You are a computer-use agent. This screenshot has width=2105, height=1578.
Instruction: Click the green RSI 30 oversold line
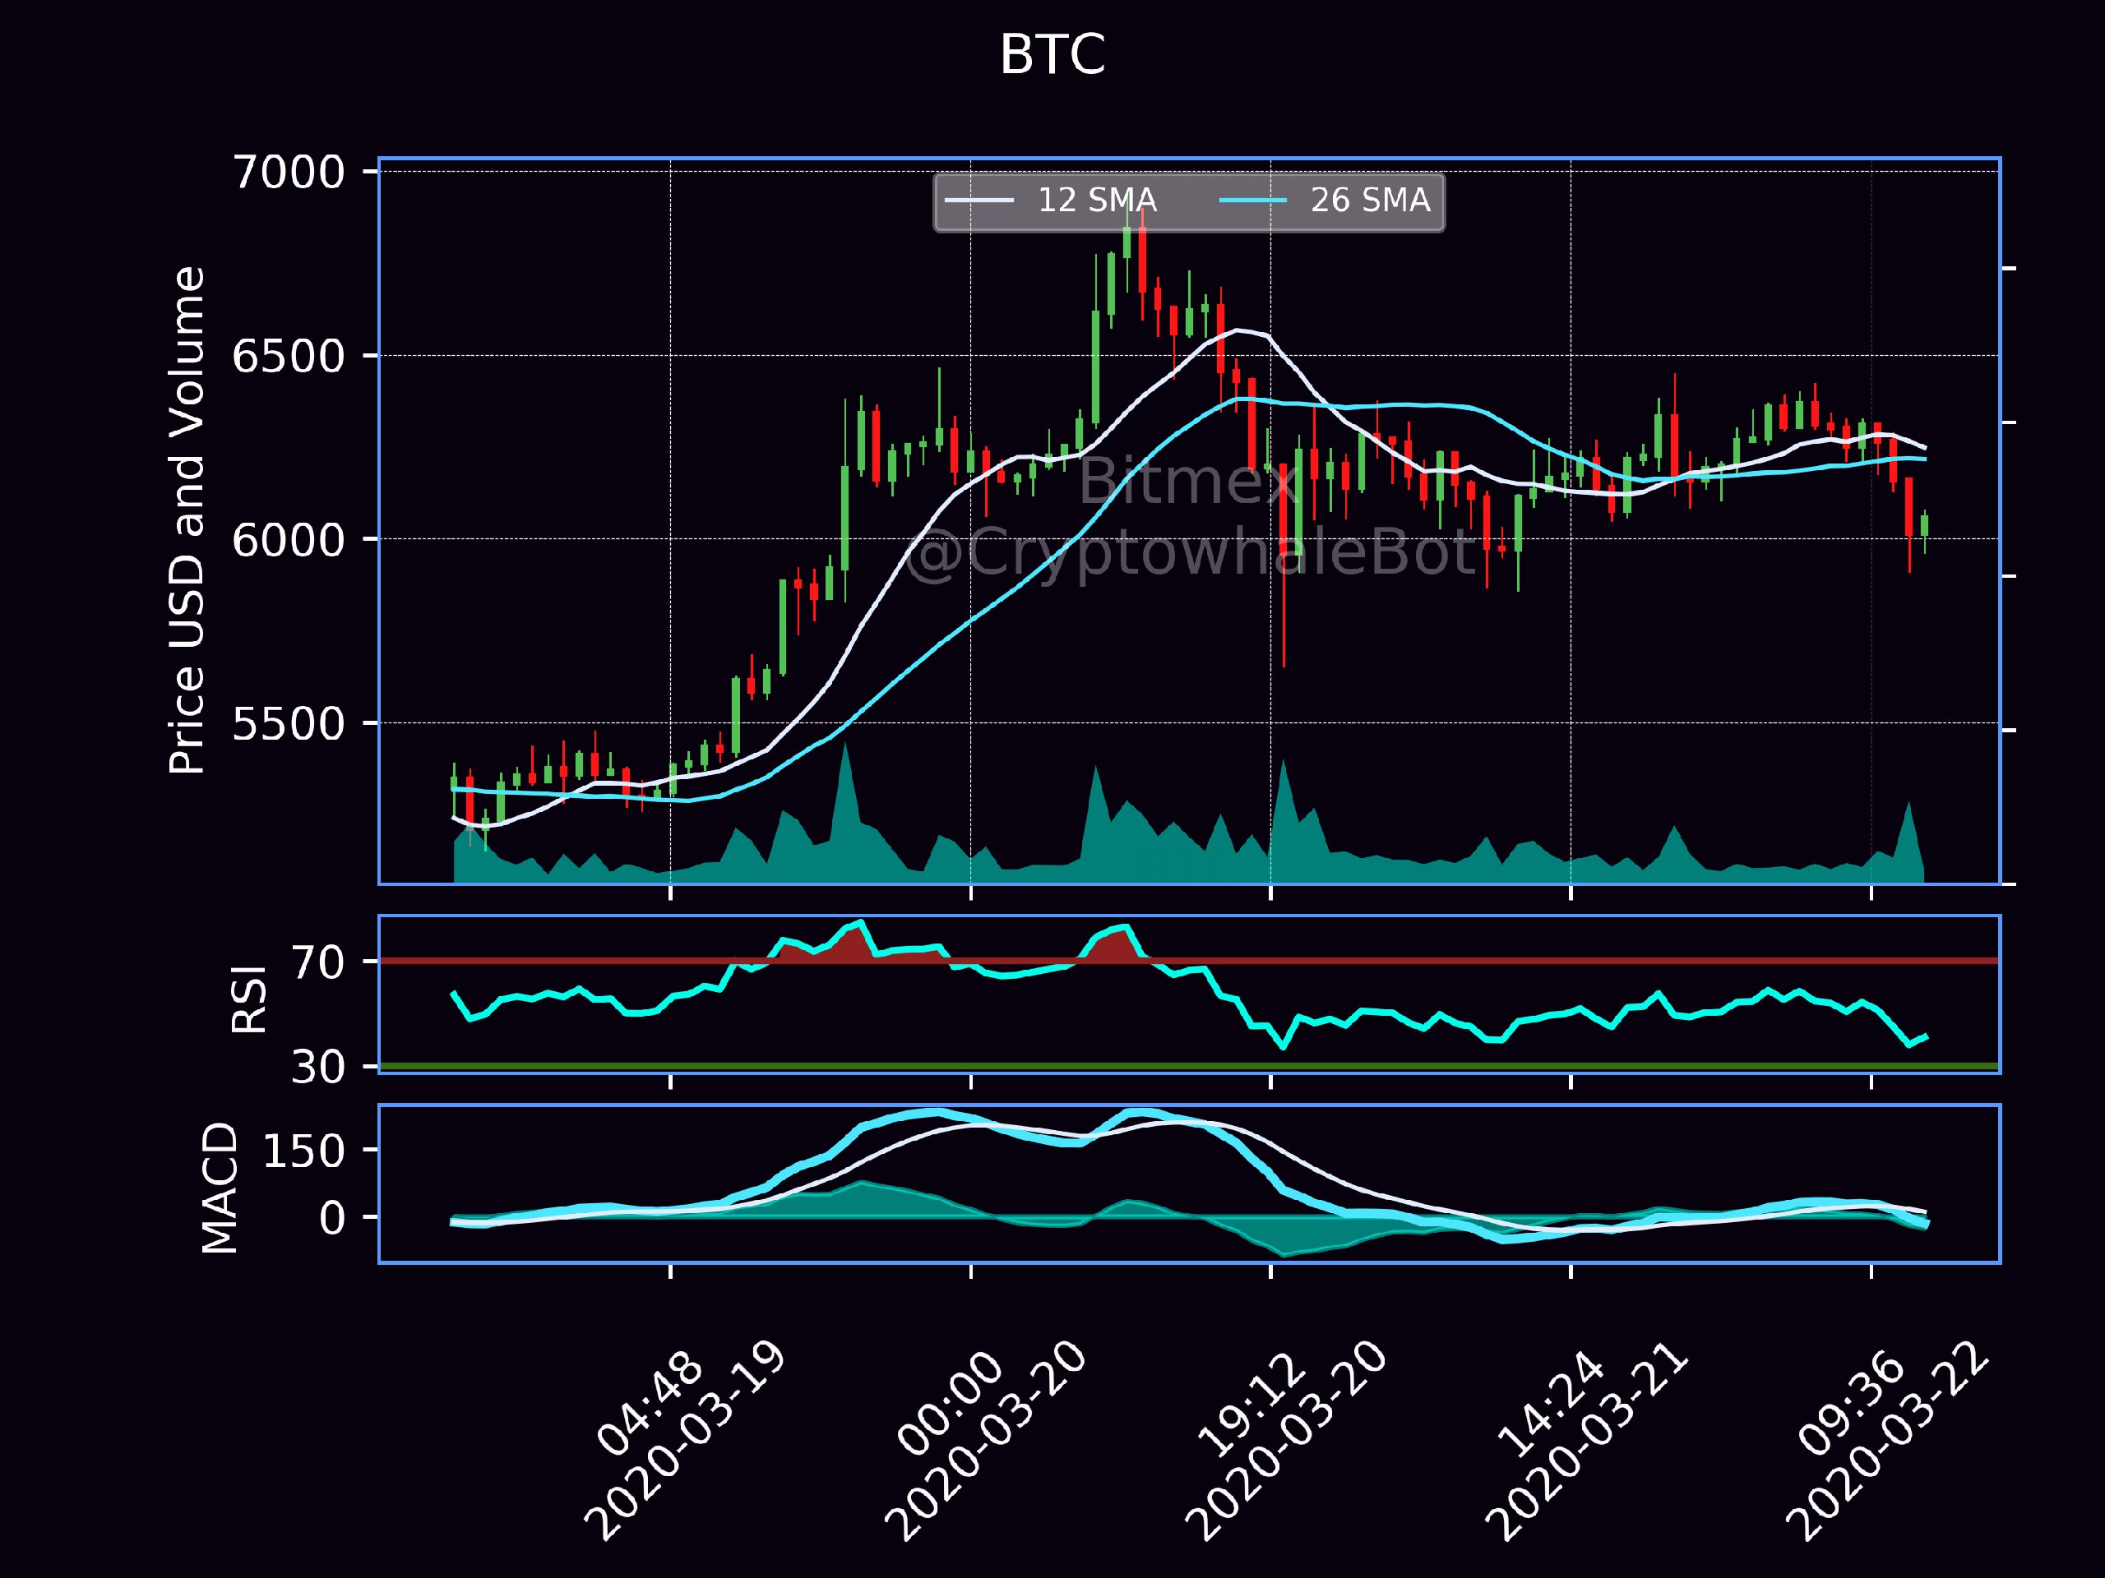(x=1190, y=1066)
